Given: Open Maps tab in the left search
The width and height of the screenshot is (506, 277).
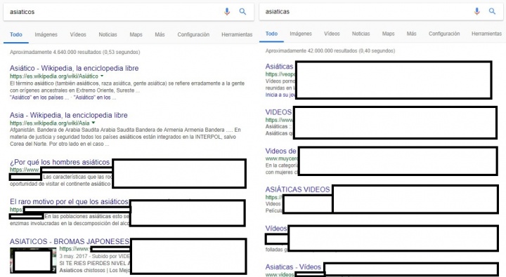Looking at the screenshot, I should 136,34.
